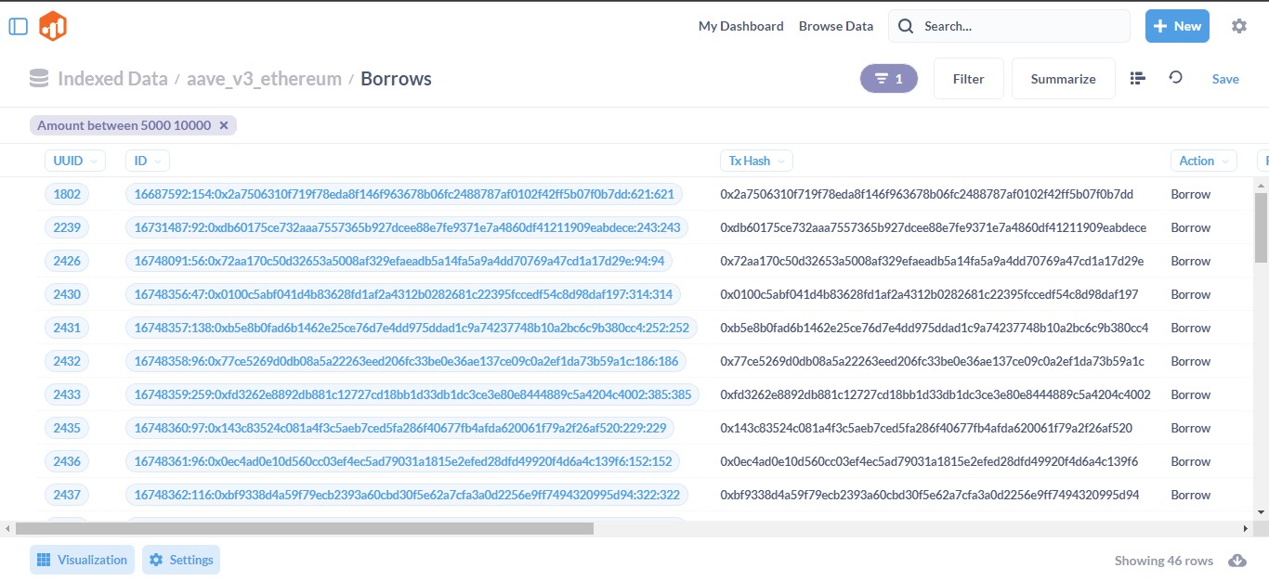1269x581 pixels.
Task: Open Browse Data in the top navigation
Action: pos(836,26)
